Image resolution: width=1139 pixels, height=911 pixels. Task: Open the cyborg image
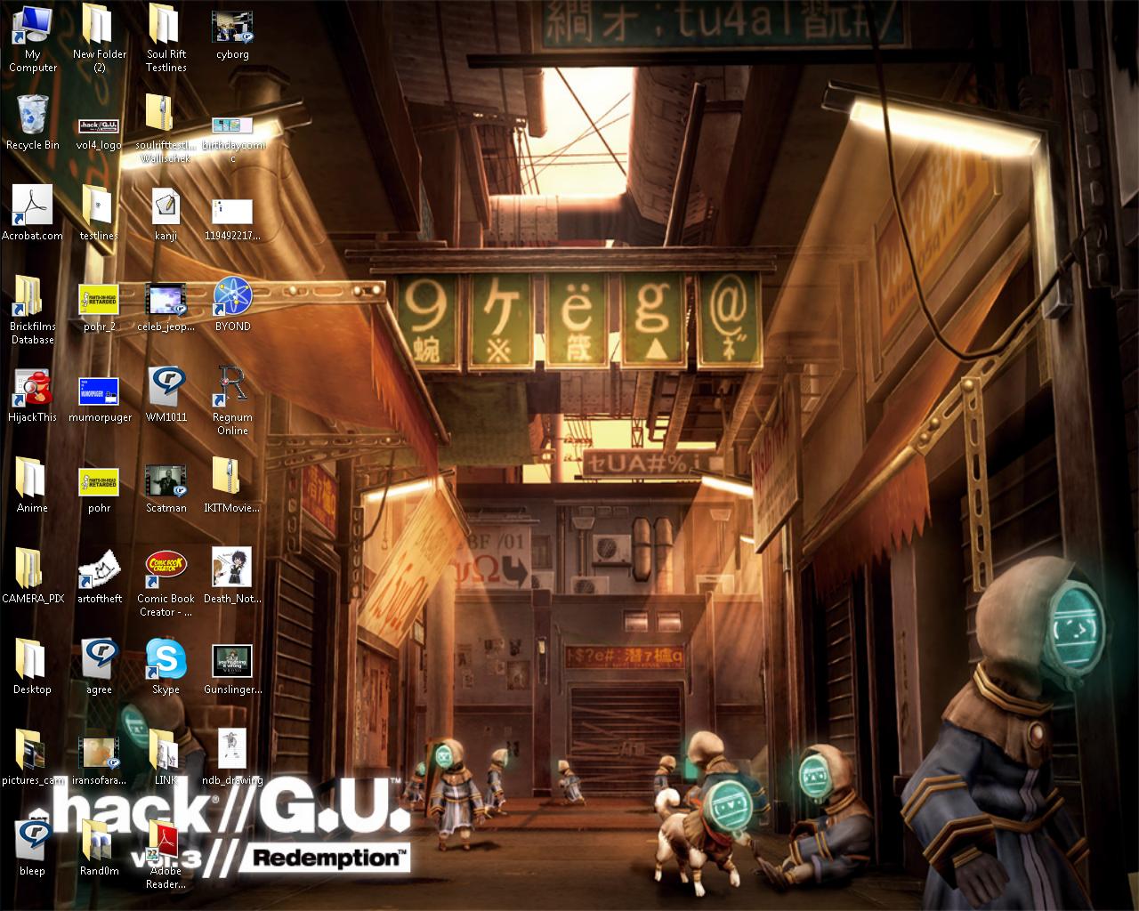[x=232, y=28]
